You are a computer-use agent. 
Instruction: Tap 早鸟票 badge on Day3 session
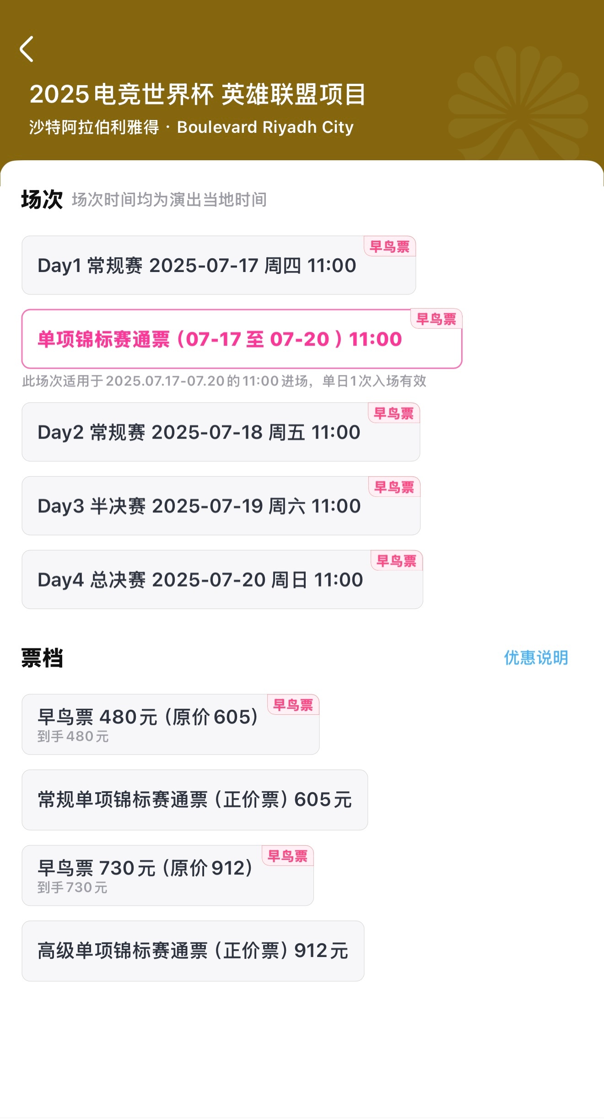394,487
